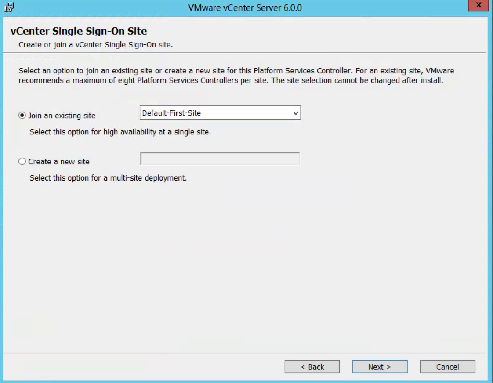This screenshot has height=383, width=493.
Task: Cancel the vCenter Server installation
Action: [x=448, y=367]
